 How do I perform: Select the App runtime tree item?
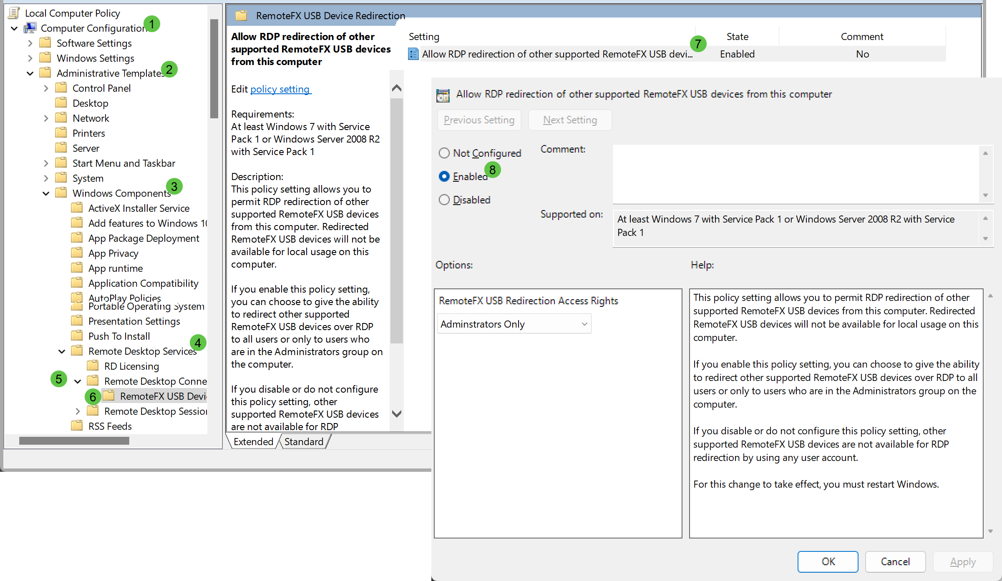116,268
